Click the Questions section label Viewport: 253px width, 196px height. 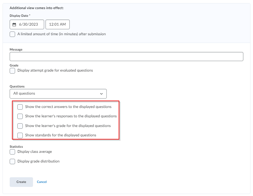17,86
